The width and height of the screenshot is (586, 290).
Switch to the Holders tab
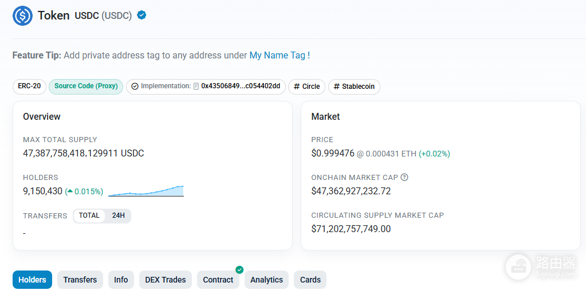(33, 280)
